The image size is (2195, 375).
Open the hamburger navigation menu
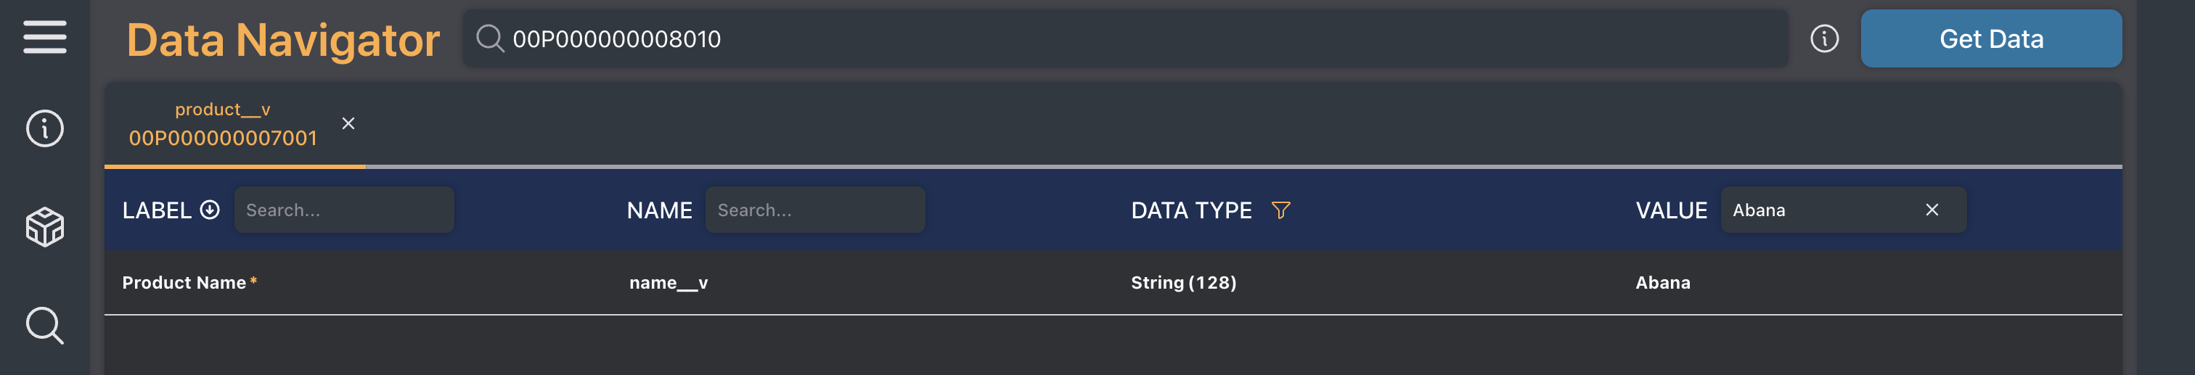[44, 38]
